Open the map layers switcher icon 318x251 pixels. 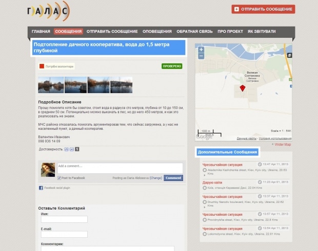pos(290,55)
